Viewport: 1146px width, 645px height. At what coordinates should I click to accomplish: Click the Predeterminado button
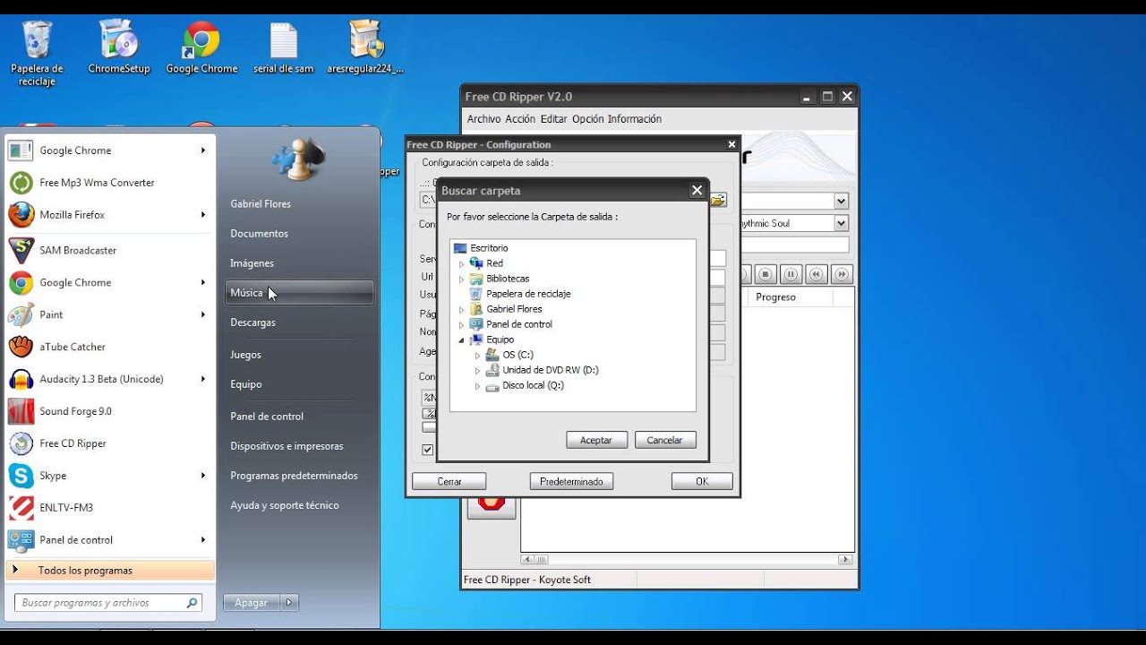point(572,481)
